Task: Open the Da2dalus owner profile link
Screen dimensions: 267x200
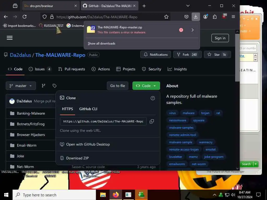Action: [20, 55]
